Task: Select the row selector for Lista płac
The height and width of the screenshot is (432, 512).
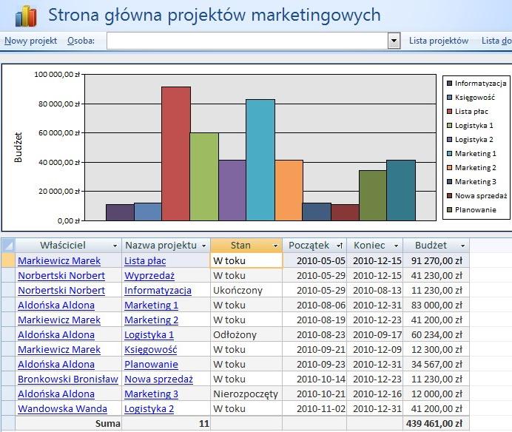Action: (8, 260)
